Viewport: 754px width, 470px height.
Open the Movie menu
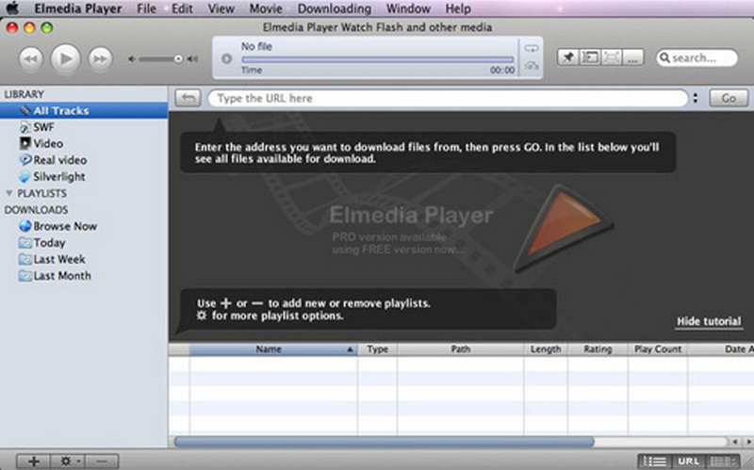point(266,8)
